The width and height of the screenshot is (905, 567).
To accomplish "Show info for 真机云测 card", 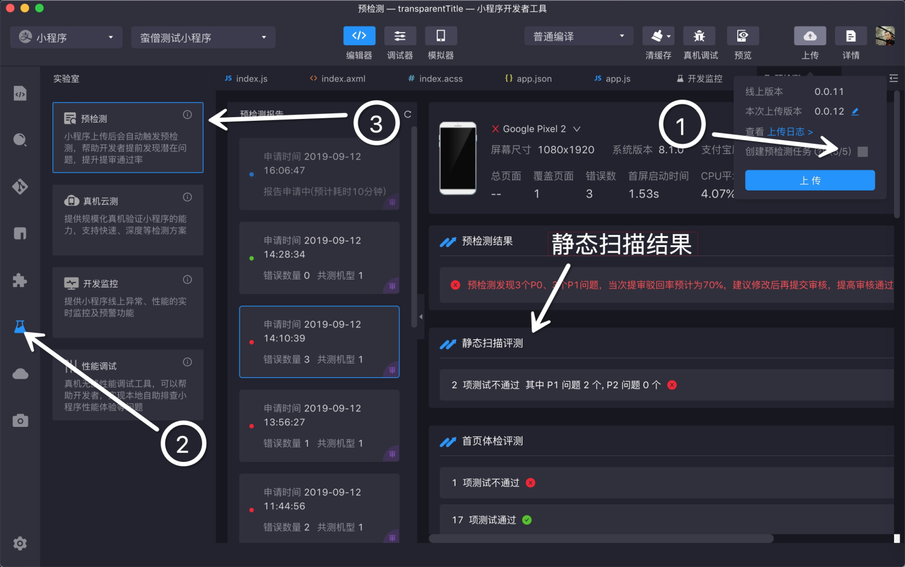I will pos(188,197).
